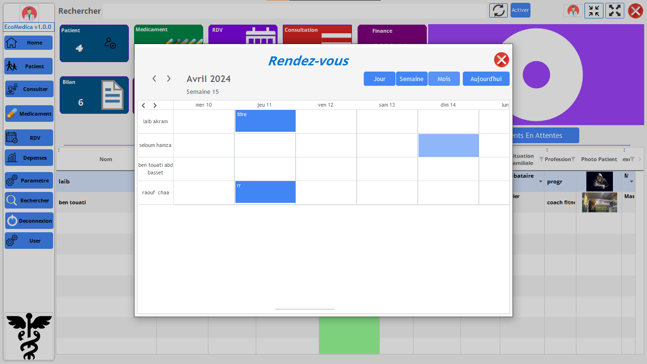Open the Bilan document tile
Image resolution: width=647 pixels, height=364 pixels.
(x=94, y=95)
